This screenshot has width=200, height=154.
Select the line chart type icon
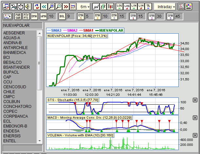pos(96,7)
